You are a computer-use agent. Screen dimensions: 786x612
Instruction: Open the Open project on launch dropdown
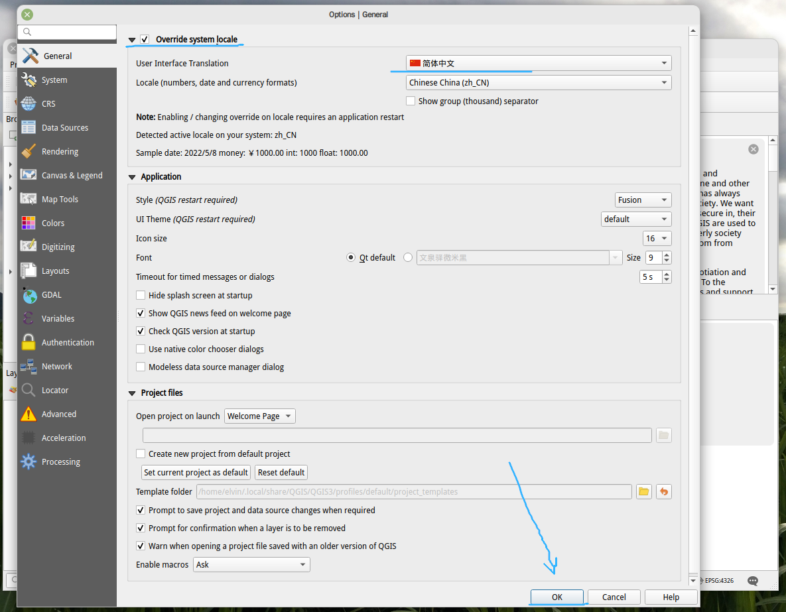(259, 416)
